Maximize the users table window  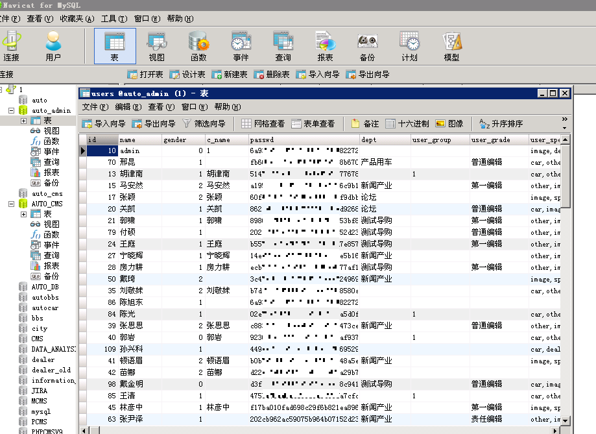tap(553, 93)
